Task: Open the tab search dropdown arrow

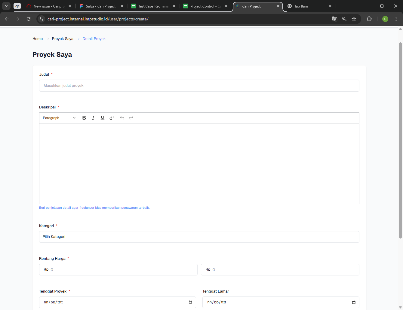Action: (x=6, y=6)
